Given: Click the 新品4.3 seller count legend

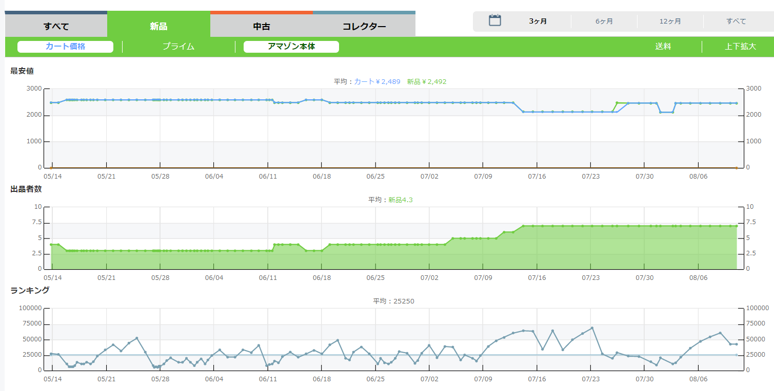Looking at the screenshot, I should pyautogui.click(x=400, y=200).
